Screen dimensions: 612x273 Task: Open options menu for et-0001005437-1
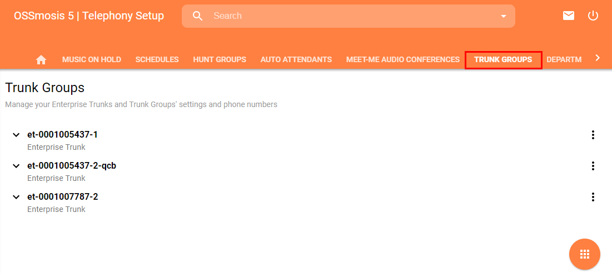pos(593,135)
